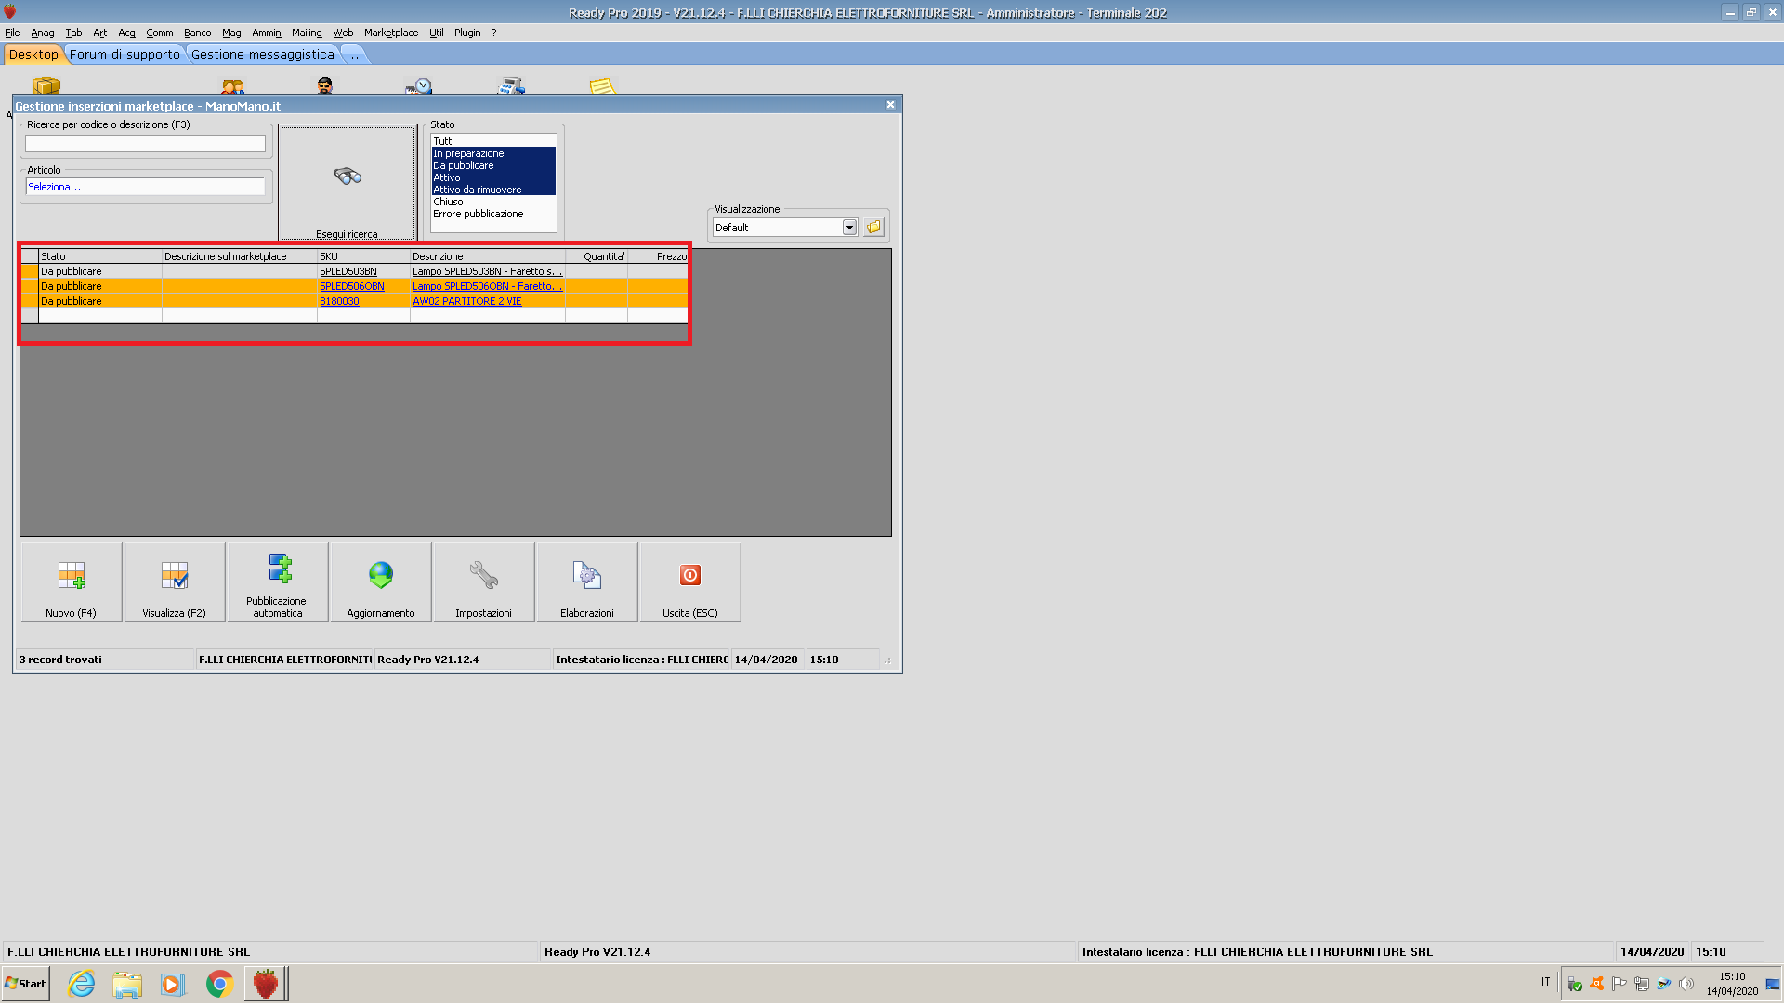Click Uscita (ESC) exit button
Screen dimensions: 1784x1007
pyautogui.click(x=690, y=582)
